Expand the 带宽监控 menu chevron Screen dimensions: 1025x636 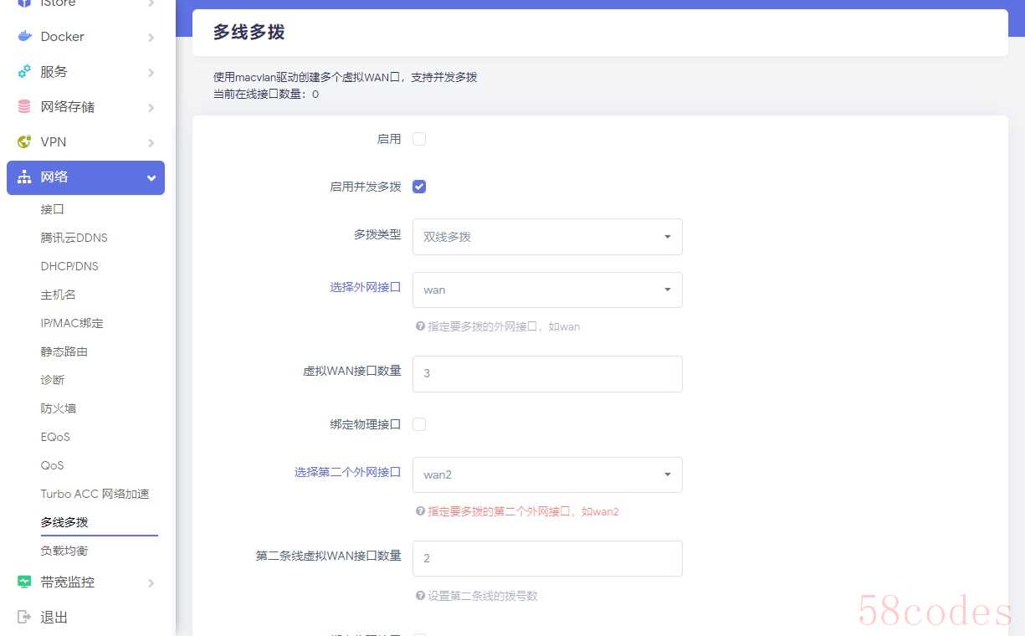coord(151,582)
